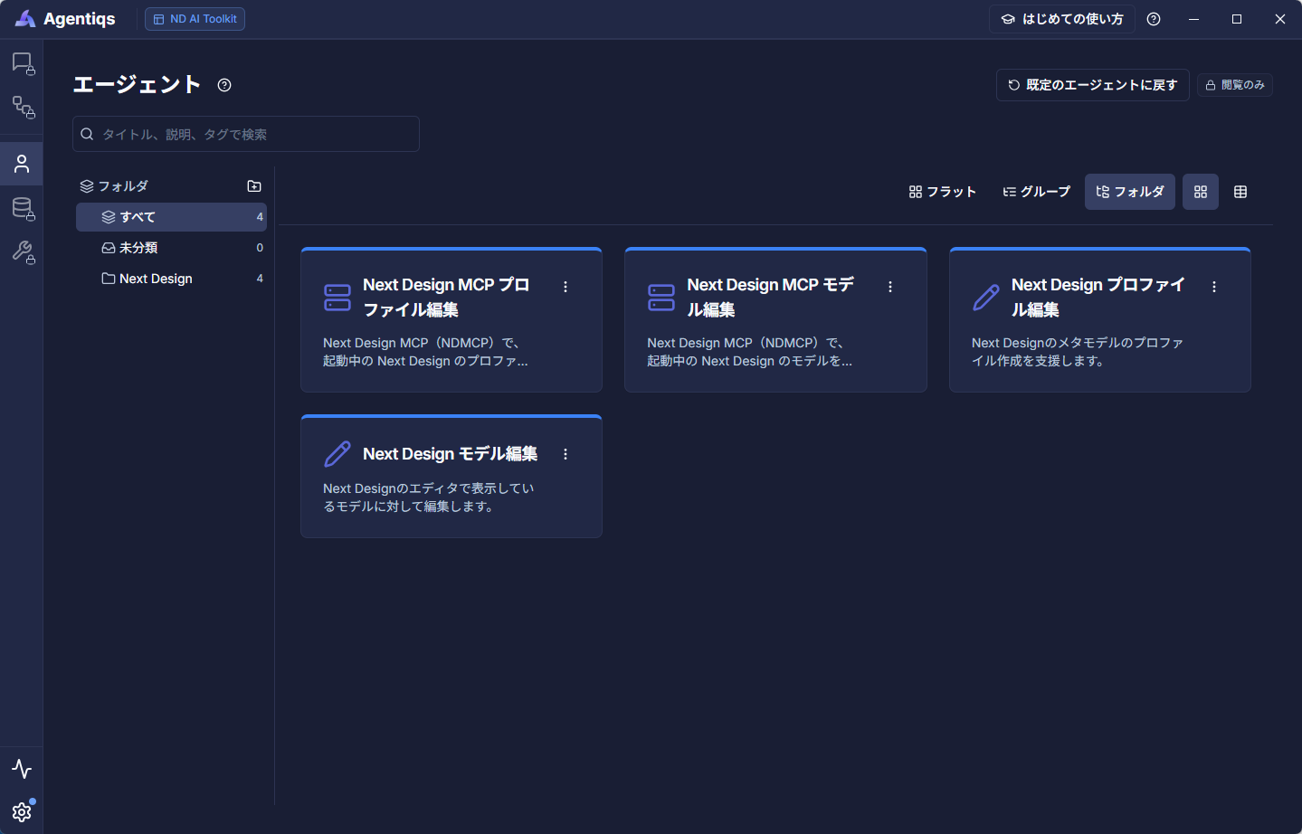Viewport: 1302px width, 834px height.
Task: Select フラット view tab
Action: pyautogui.click(x=943, y=192)
